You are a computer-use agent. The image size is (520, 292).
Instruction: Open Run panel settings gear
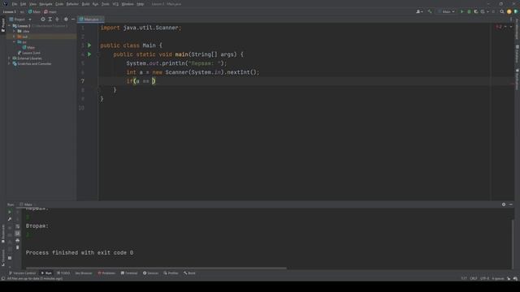click(x=504, y=204)
